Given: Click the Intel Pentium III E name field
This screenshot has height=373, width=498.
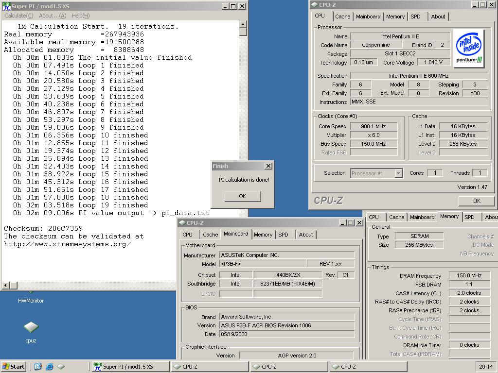Looking at the screenshot, I should point(400,36).
